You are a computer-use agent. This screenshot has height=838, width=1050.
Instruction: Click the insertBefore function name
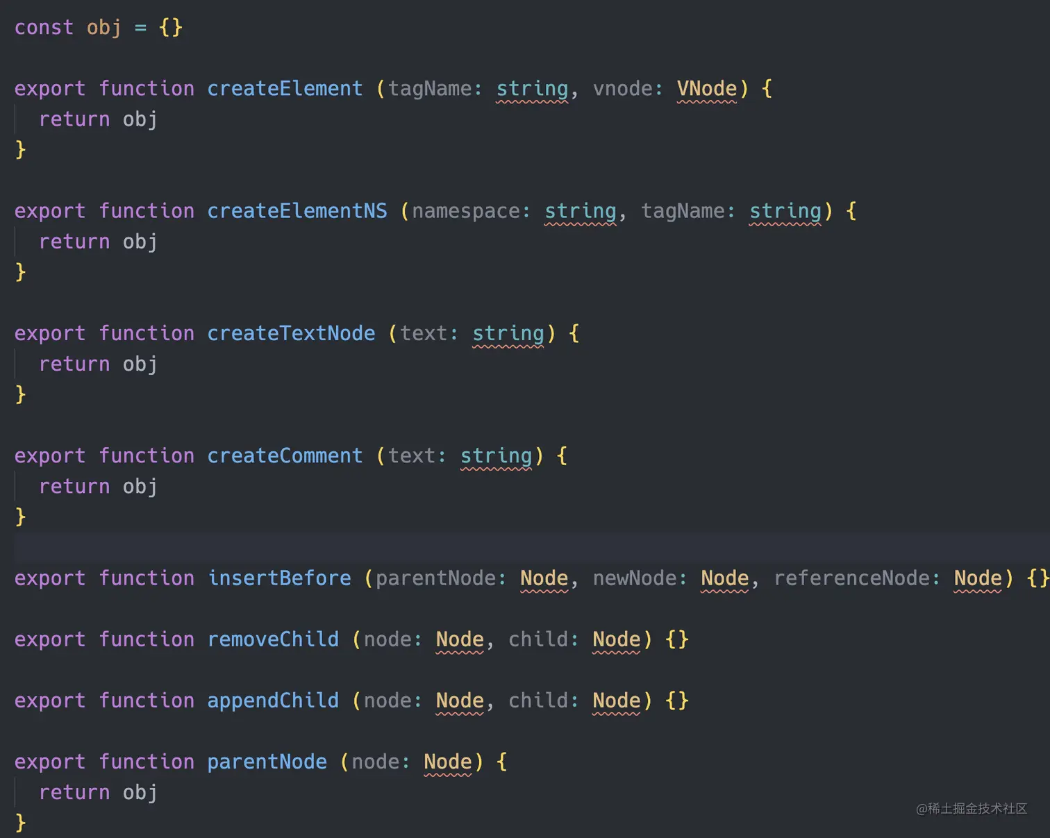point(279,578)
